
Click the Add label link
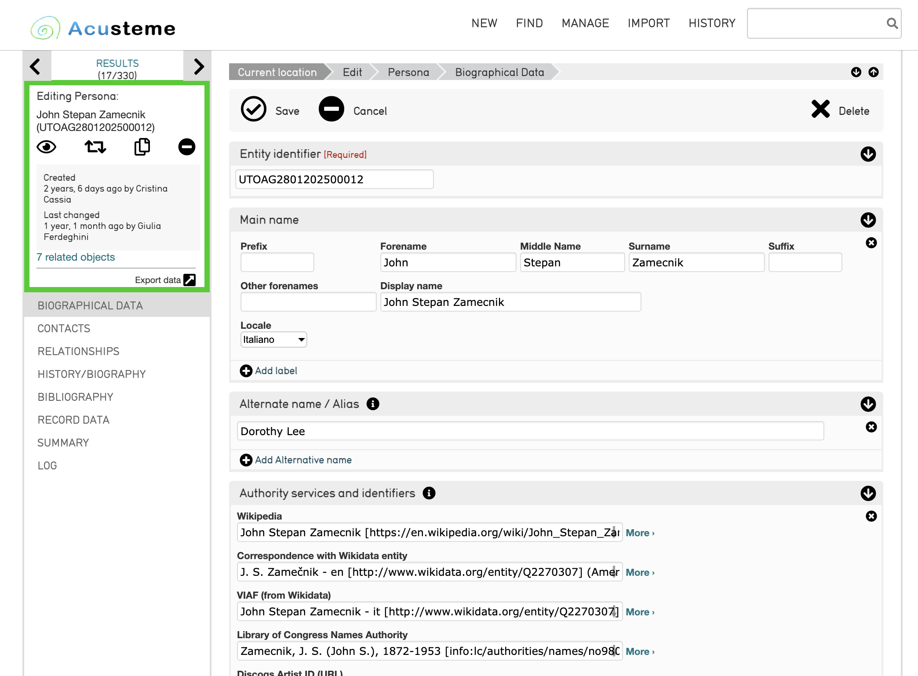pos(276,371)
